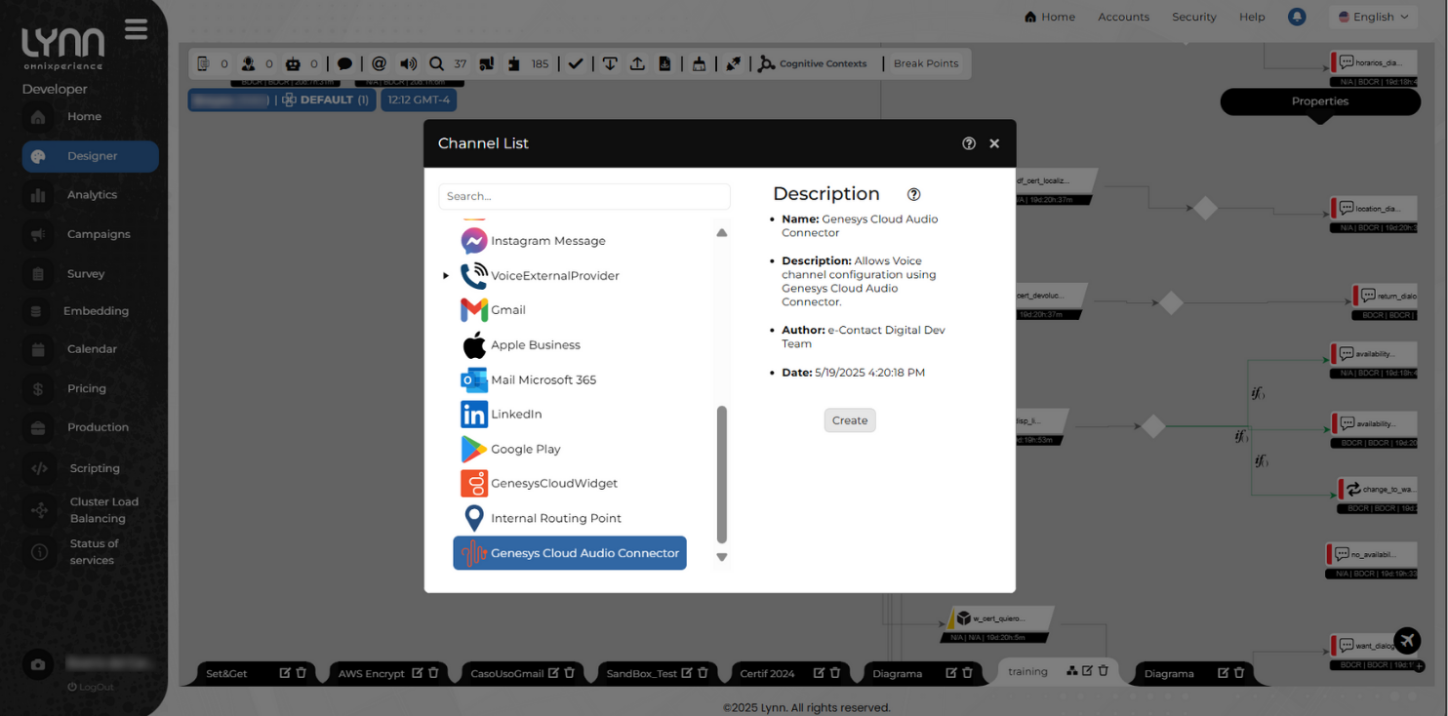Choose the Instagram Message channel
Screen dimensions: 1448x716
tap(547, 241)
